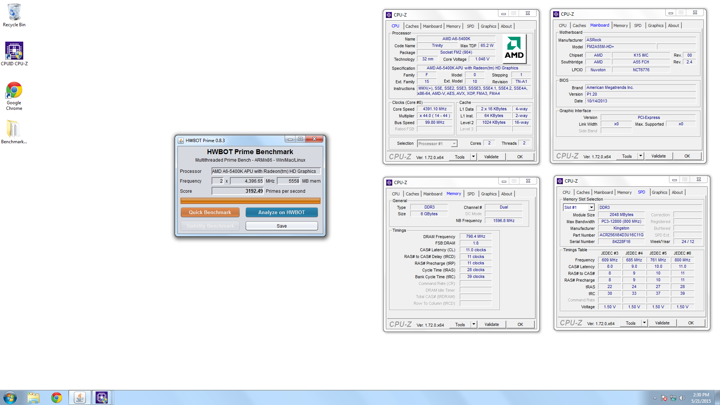720x405 pixels.
Task: Expand Tools arrow in CPU-Z SPD window
Action: 644,323
